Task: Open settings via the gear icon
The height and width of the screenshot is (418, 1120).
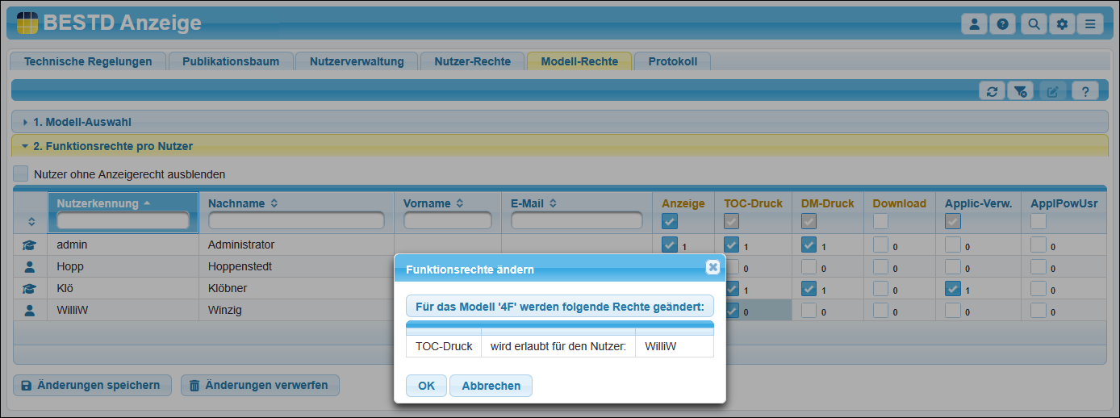Action: coord(1062,24)
